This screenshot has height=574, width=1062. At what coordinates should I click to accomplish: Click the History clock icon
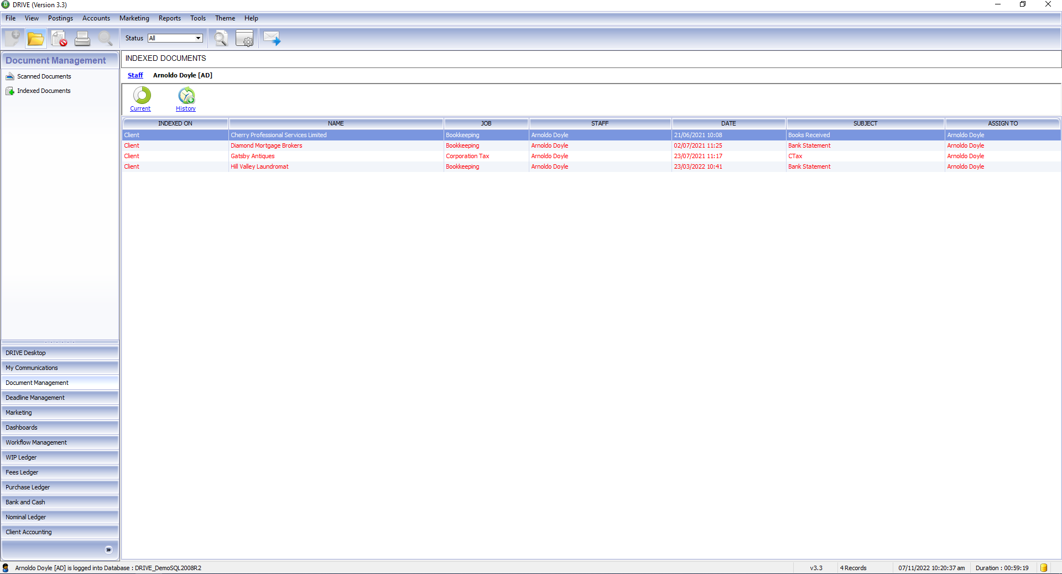coord(186,95)
